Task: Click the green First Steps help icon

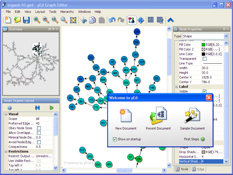Action: 202,139
